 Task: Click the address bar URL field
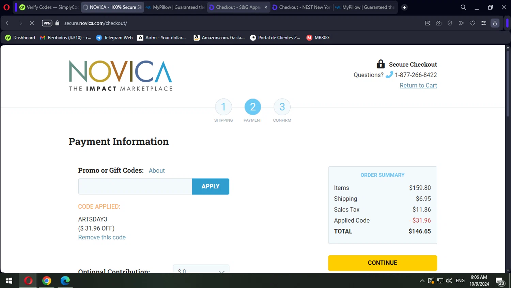tap(238, 23)
